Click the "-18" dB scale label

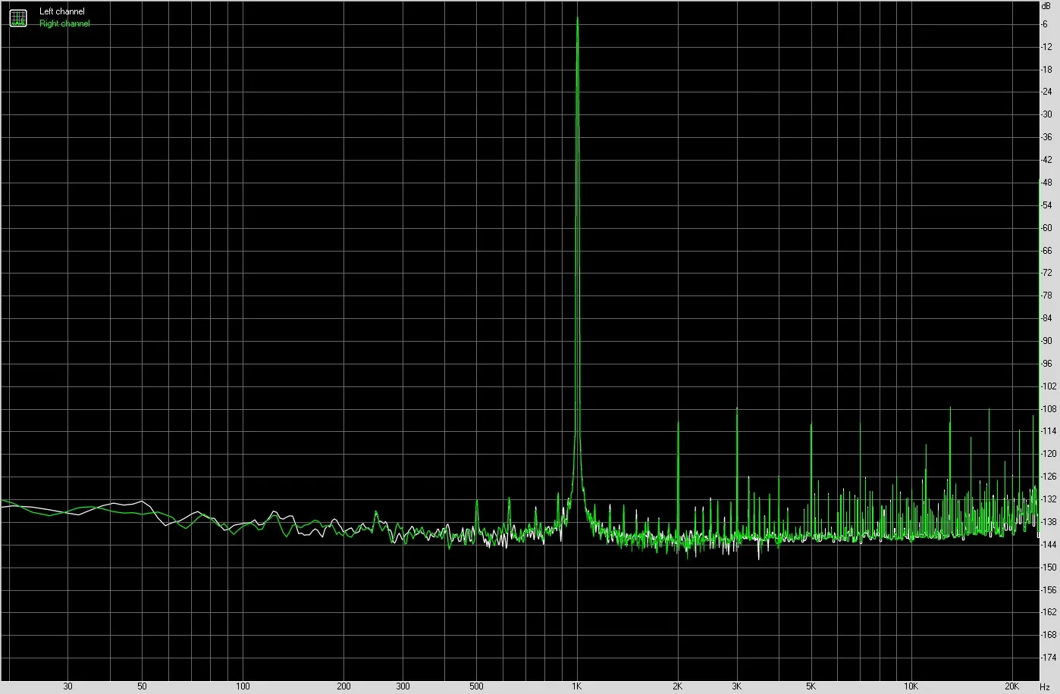point(1046,70)
